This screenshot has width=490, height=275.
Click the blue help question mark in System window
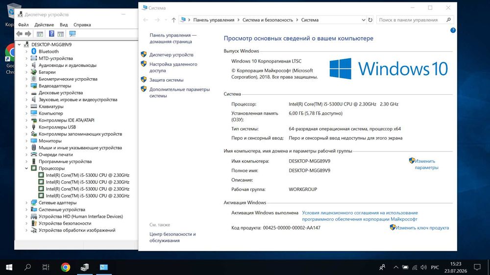click(453, 30)
